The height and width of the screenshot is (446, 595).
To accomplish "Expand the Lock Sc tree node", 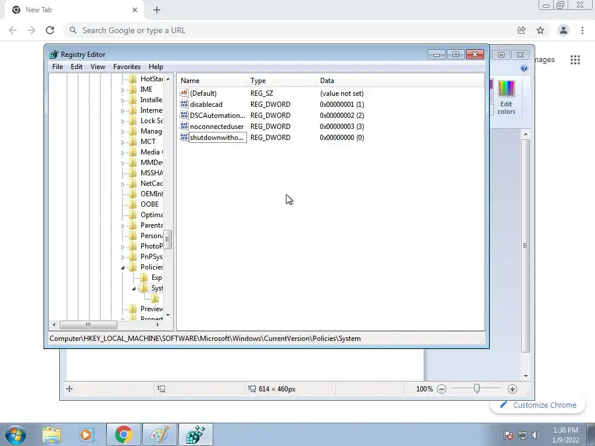I will click(123, 122).
